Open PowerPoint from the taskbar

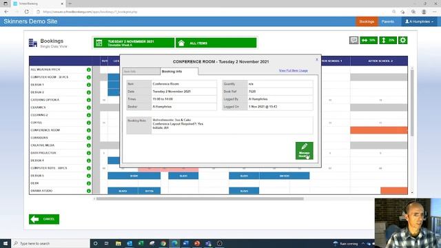click(197, 243)
